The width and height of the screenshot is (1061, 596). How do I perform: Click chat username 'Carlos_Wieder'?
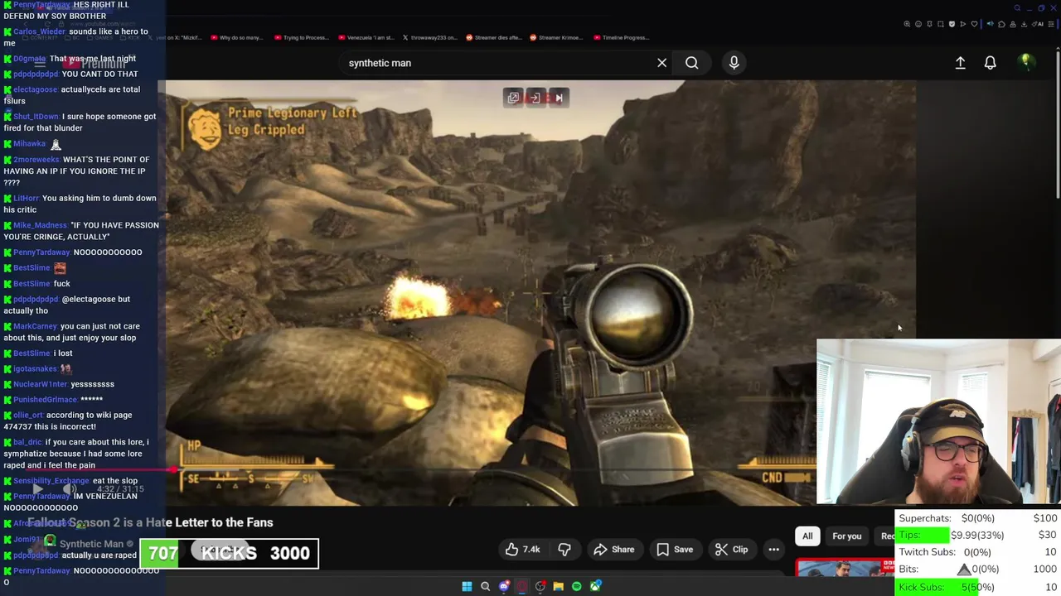tap(39, 31)
